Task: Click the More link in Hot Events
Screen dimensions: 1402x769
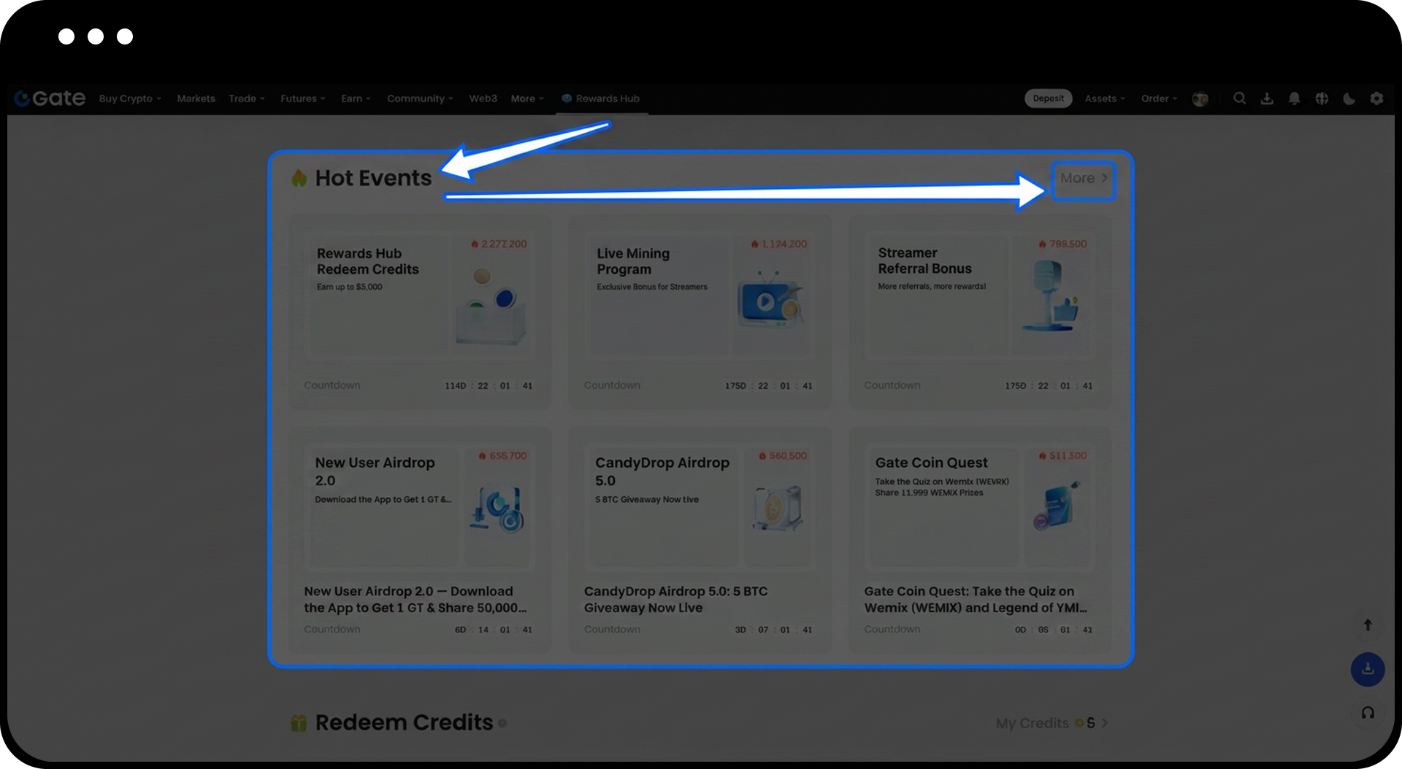Action: pos(1083,179)
